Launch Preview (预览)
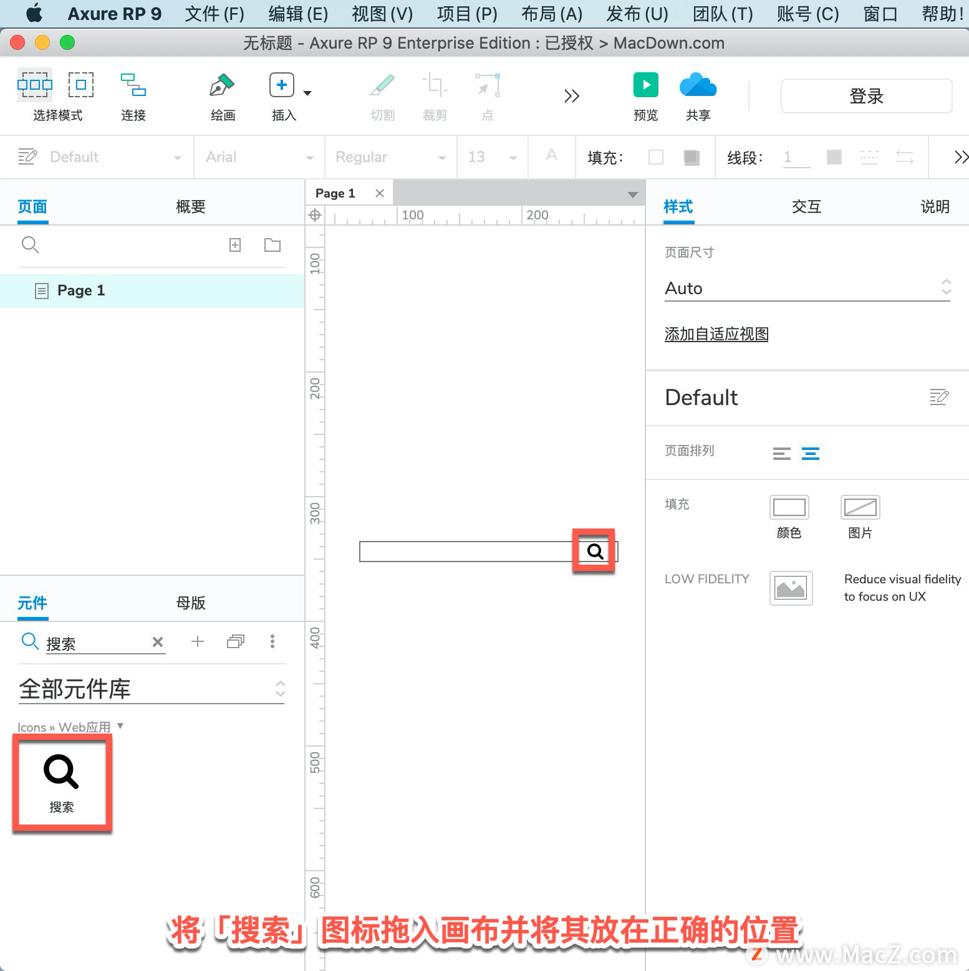Image resolution: width=969 pixels, height=971 pixels. pos(646,85)
